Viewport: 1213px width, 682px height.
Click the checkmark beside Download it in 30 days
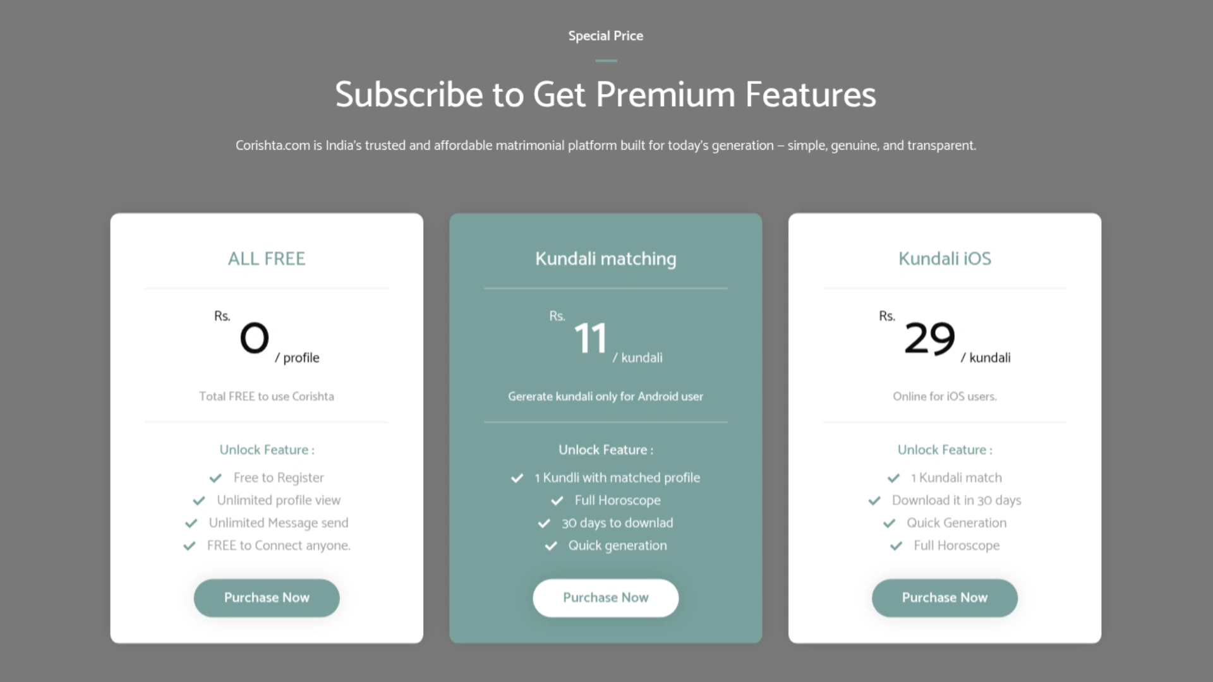(874, 501)
